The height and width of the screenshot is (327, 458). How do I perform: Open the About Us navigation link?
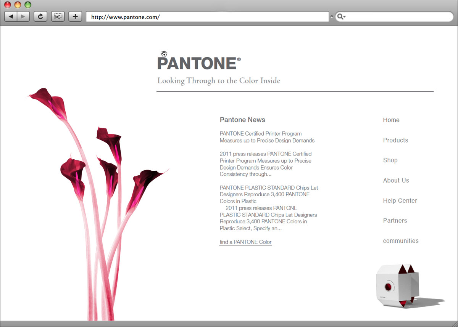(396, 180)
